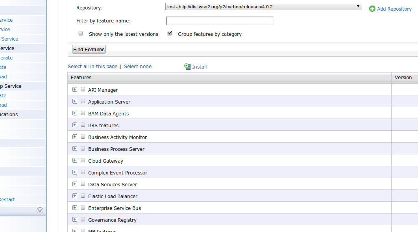The width and height of the screenshot is (418, 232).
Task: Expand the Application Server category
Action: coord(75,101)
